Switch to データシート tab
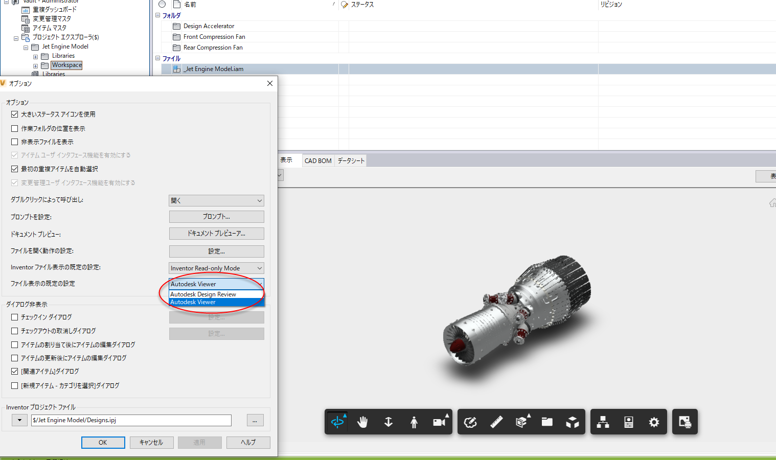The height and width of the screenshot is (460, 776). (x=351, y=161)
